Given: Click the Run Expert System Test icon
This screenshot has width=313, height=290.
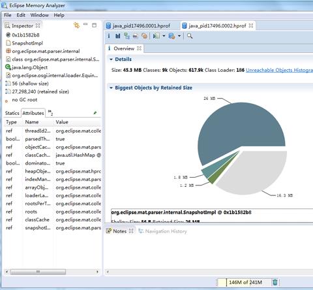Looking at the screenshot, I should [x=156, y=36].
